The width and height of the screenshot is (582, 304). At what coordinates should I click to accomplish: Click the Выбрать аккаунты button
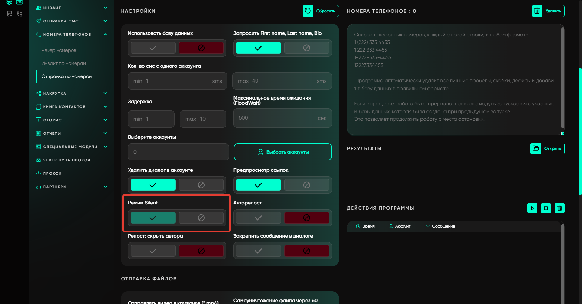(x=283, y=152)
